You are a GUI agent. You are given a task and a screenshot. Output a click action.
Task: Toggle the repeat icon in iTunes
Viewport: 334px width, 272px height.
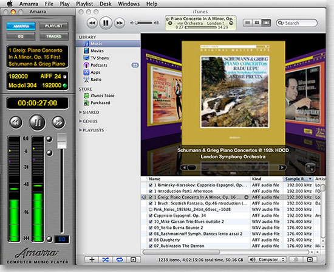point(120,260)
